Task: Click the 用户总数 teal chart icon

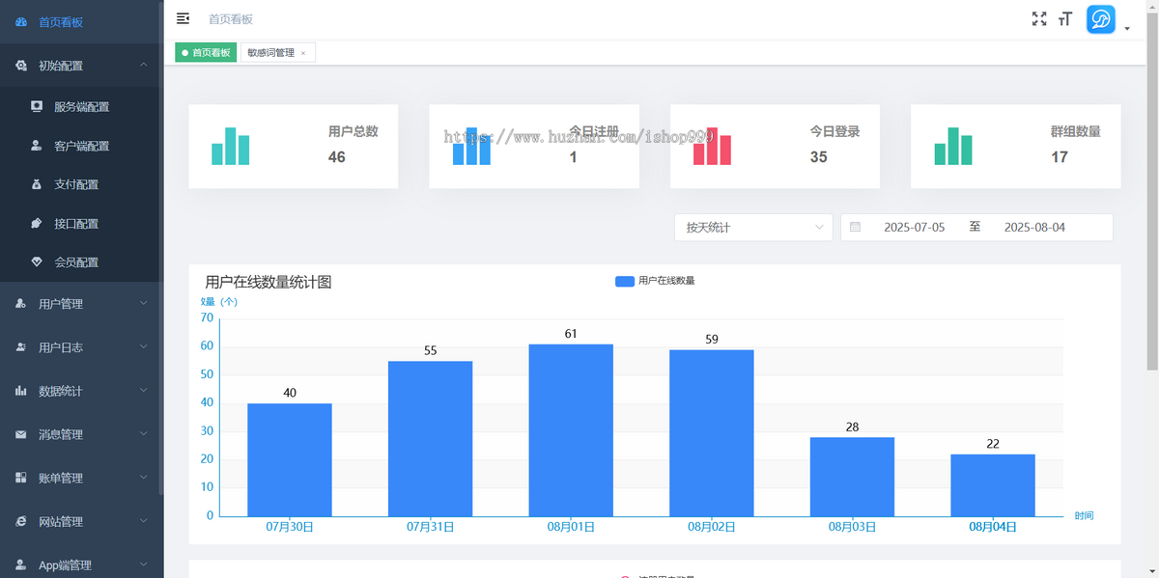Action: click(231, 146)
